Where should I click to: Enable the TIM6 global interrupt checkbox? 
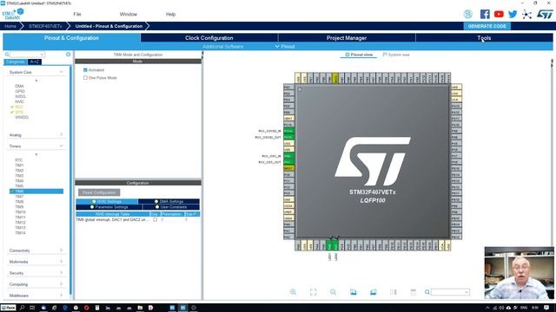[155, 219]
